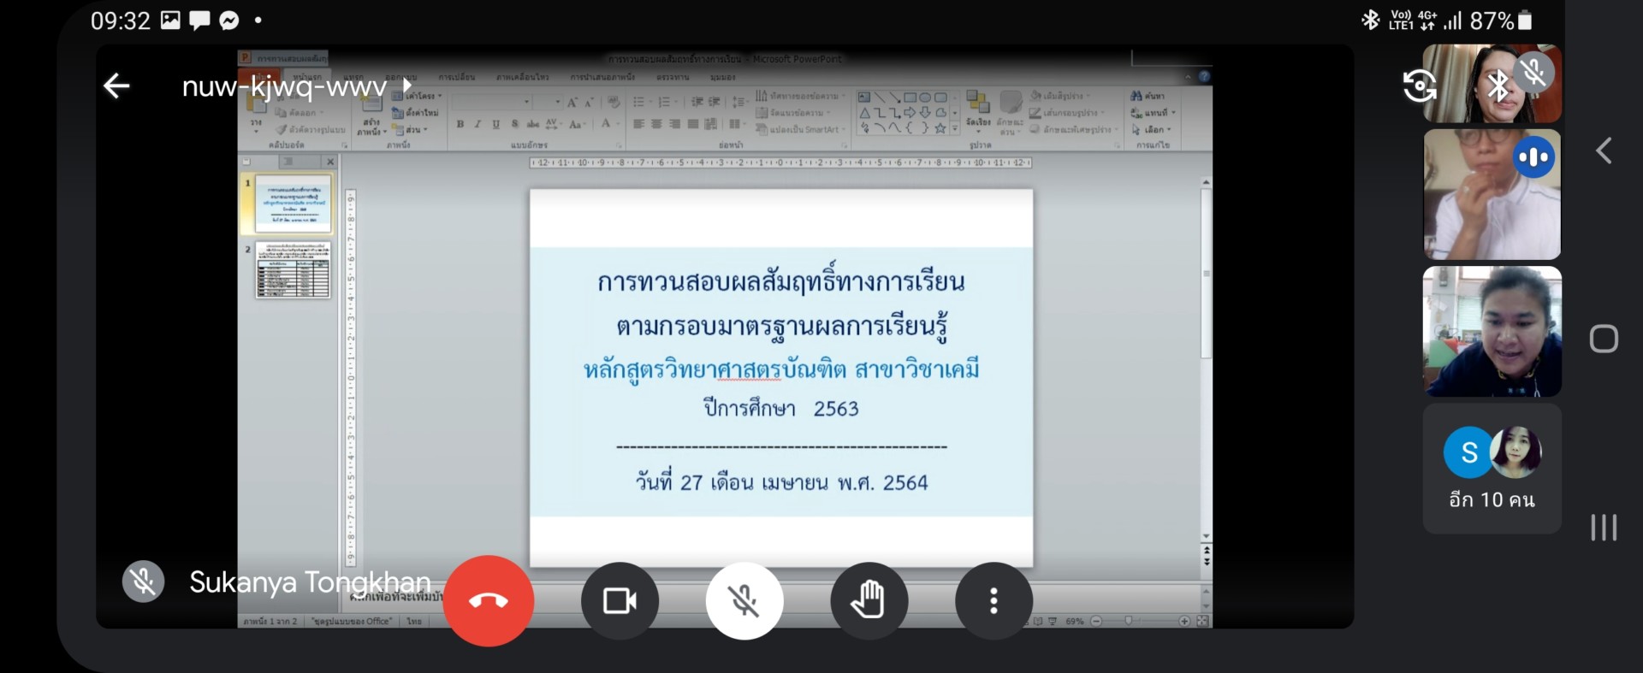
Task: Tap the red hang up call button
Action: (489, 601)
